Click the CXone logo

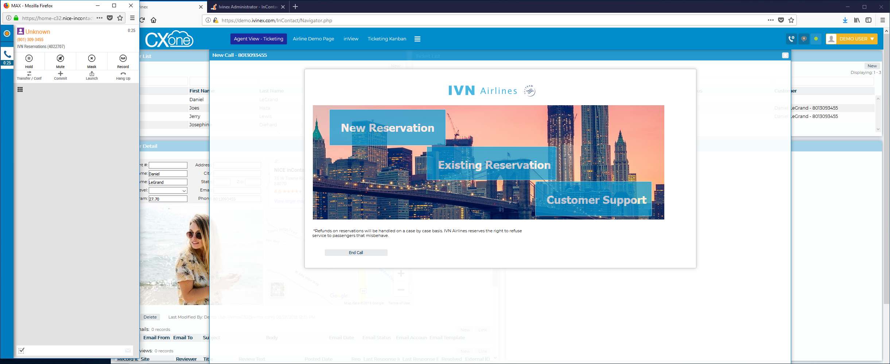pos(169,39)
